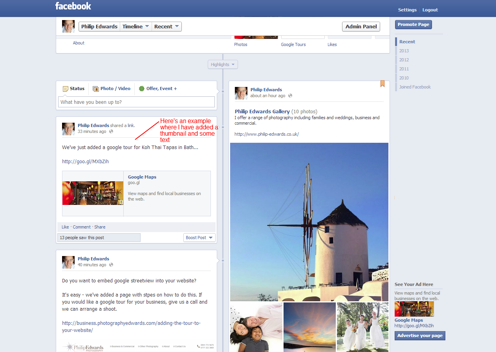Select the Status tab in composer
Image resolution: width=496 pixels, height=352 pixels.
click(73, 88)
